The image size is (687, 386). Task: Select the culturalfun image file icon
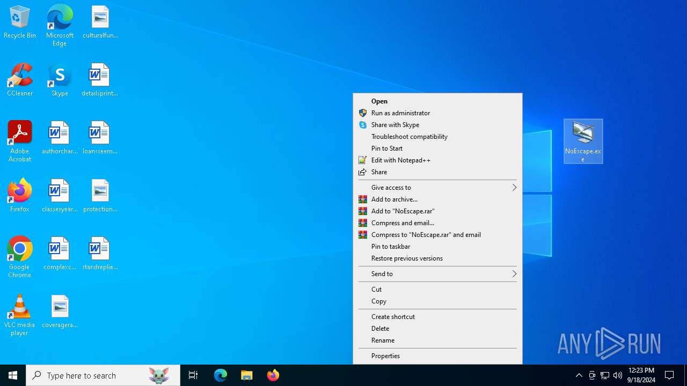tap(100, 23)
